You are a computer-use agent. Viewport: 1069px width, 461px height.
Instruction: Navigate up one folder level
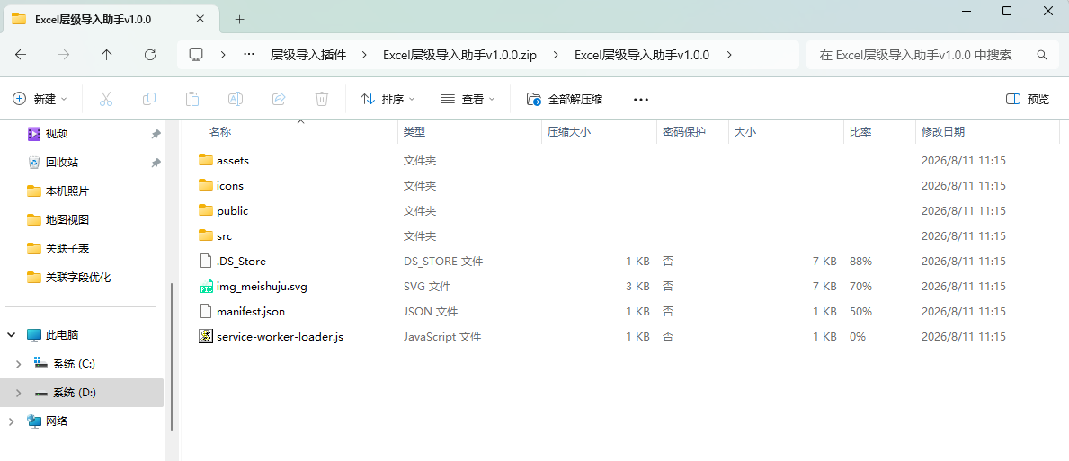106,55
